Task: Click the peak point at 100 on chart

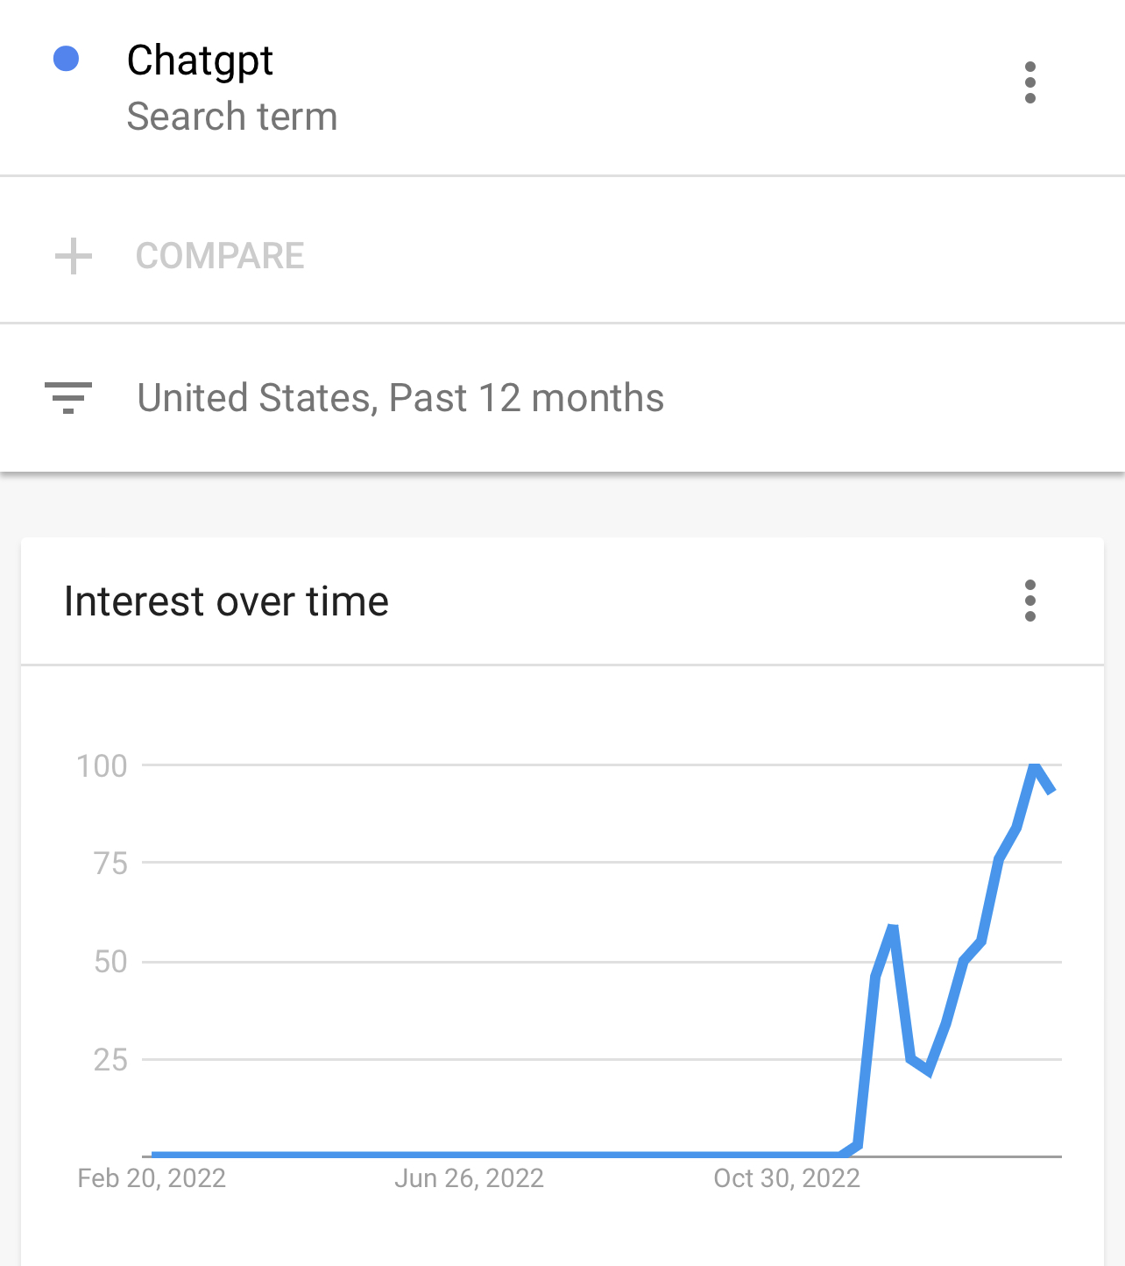Action: 1035,766
